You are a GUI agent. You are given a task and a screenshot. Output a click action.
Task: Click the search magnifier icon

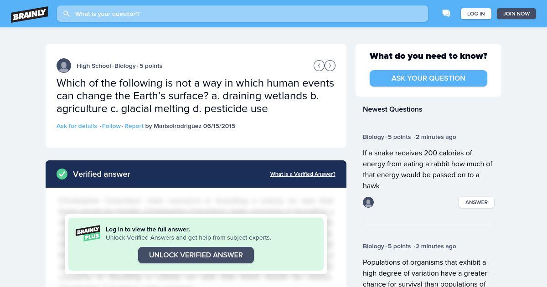point(67,14)
